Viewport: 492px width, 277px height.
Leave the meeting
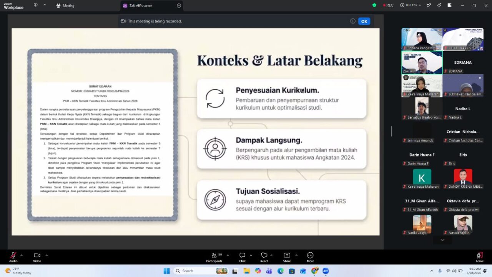point(479,257)
